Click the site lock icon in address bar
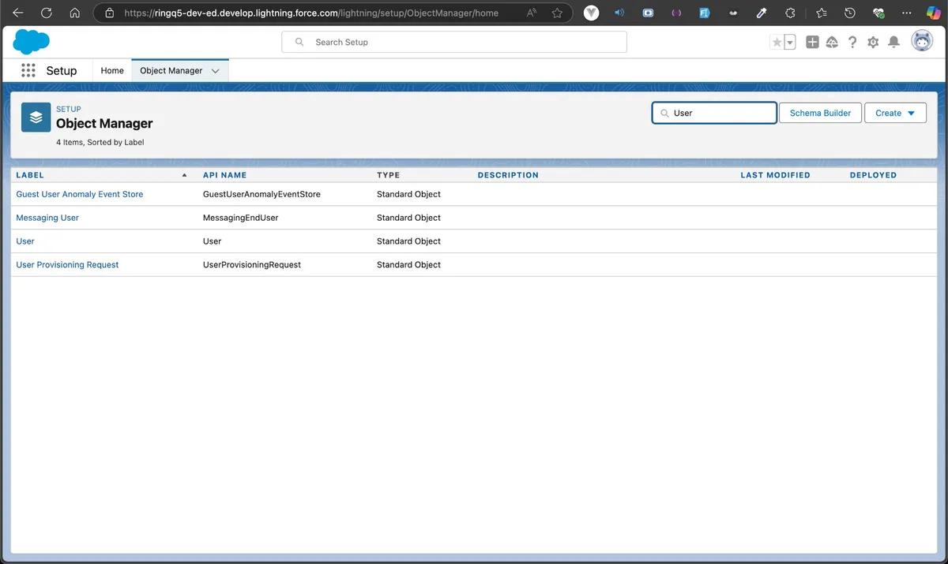The height and width of the screenshot is (564, 948). [110, 13]
